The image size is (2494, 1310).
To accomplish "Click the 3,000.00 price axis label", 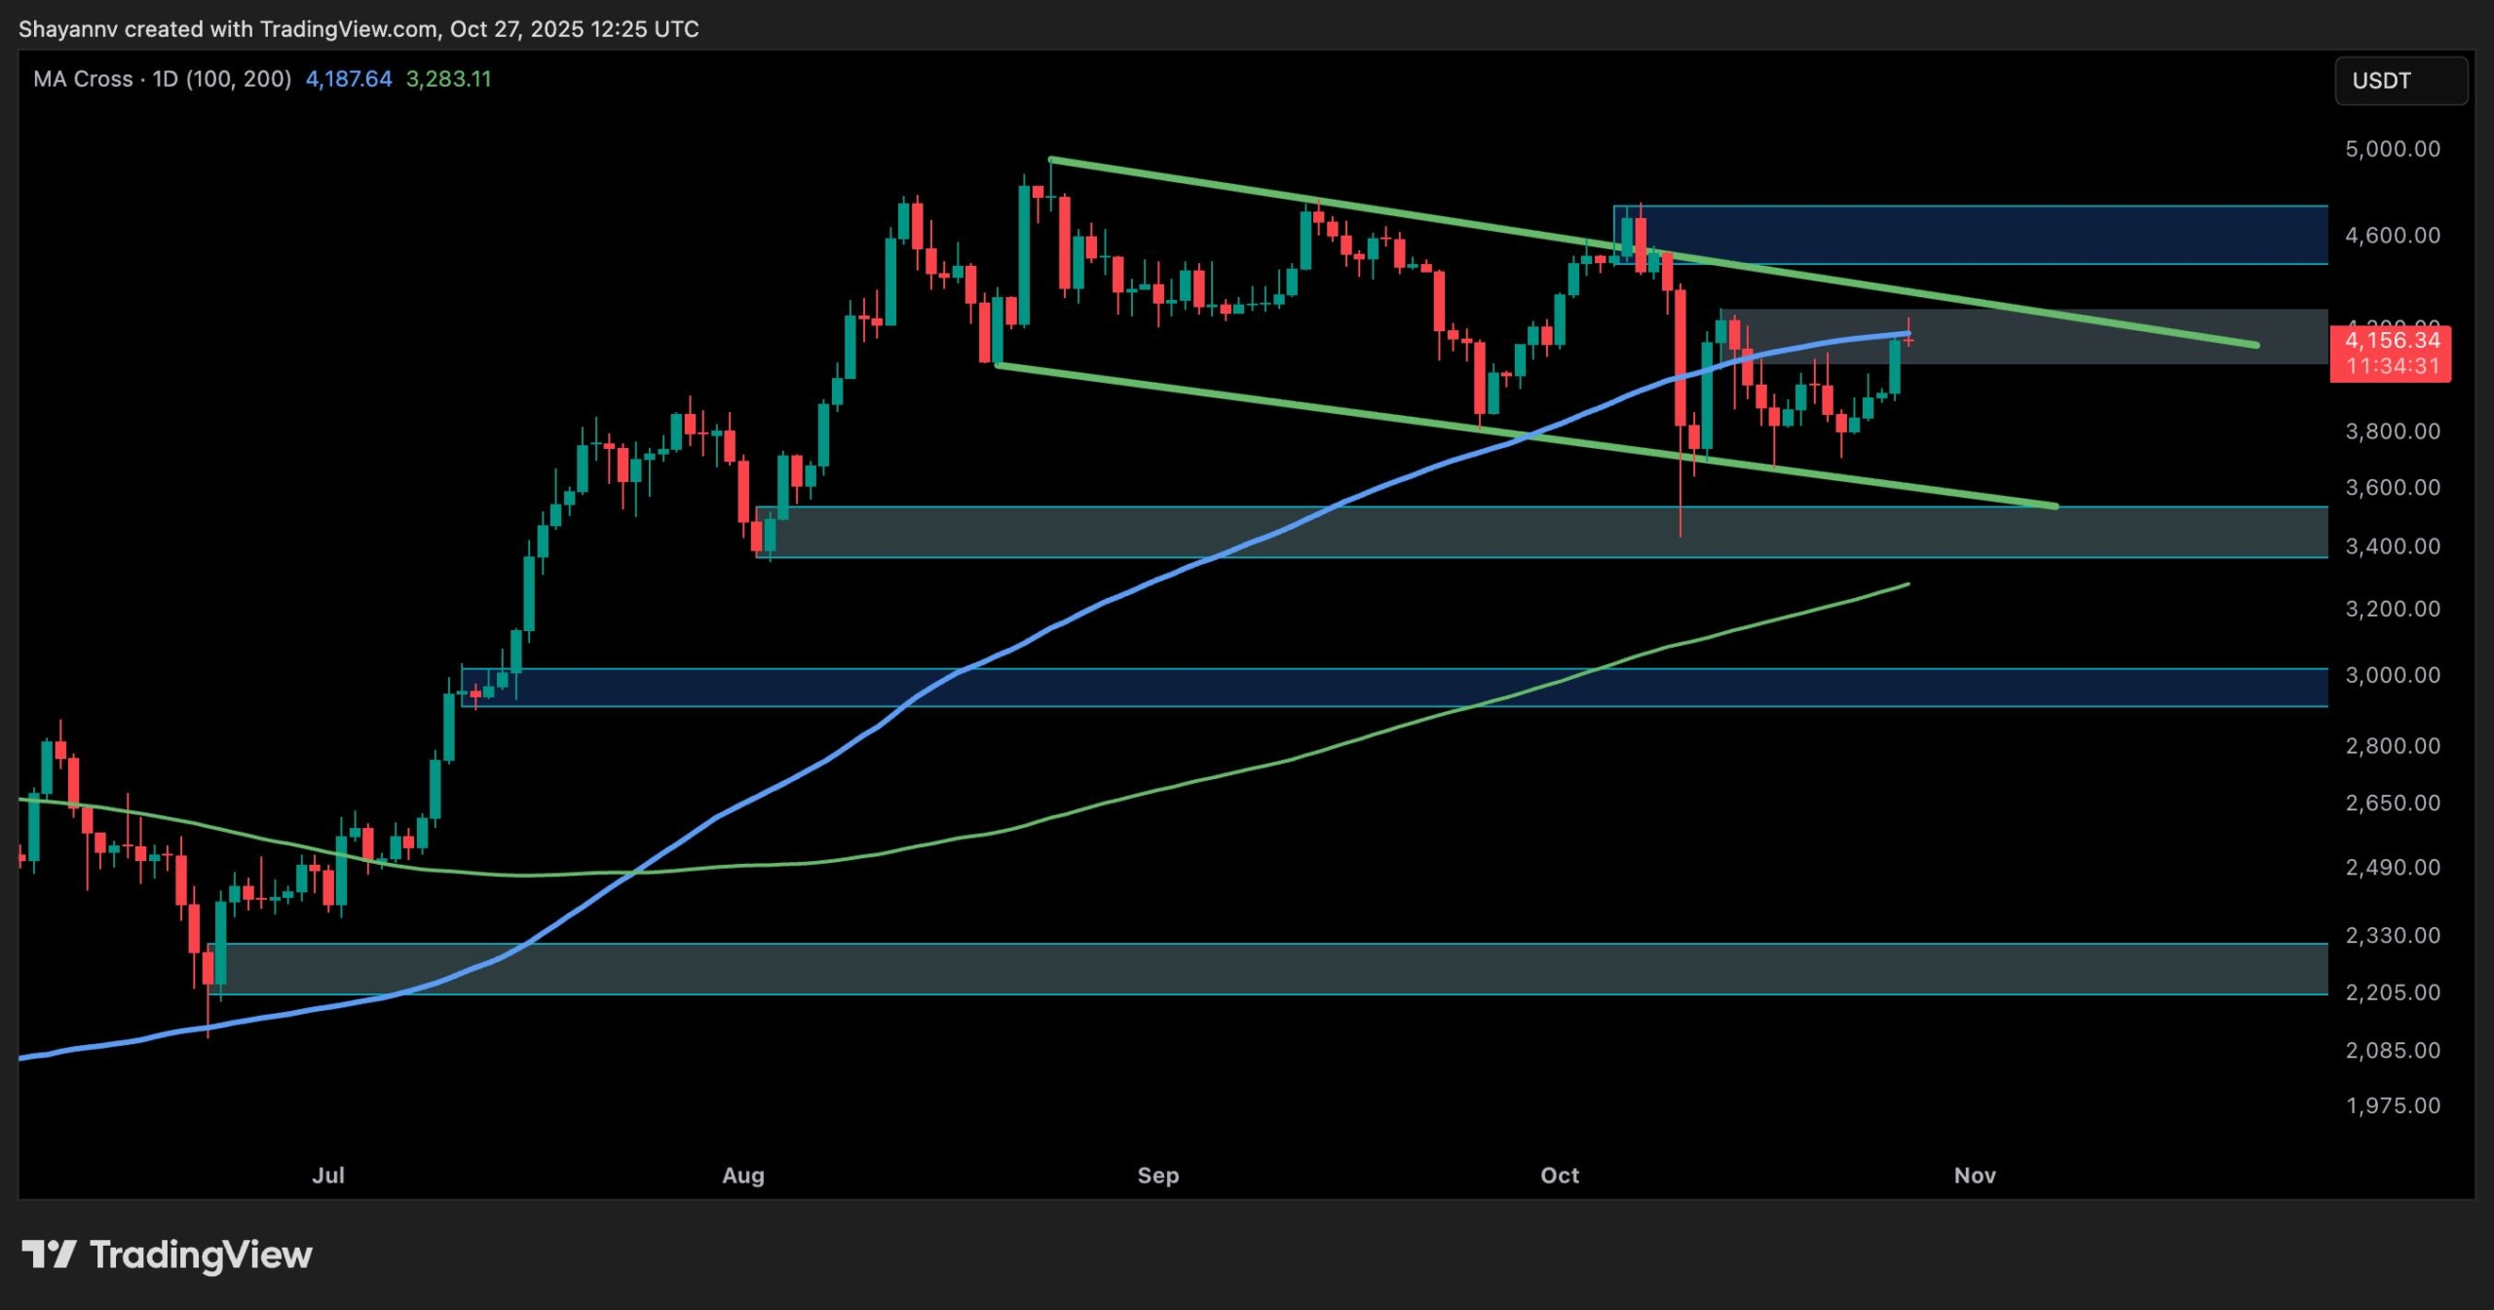I will coord(2392,675).
